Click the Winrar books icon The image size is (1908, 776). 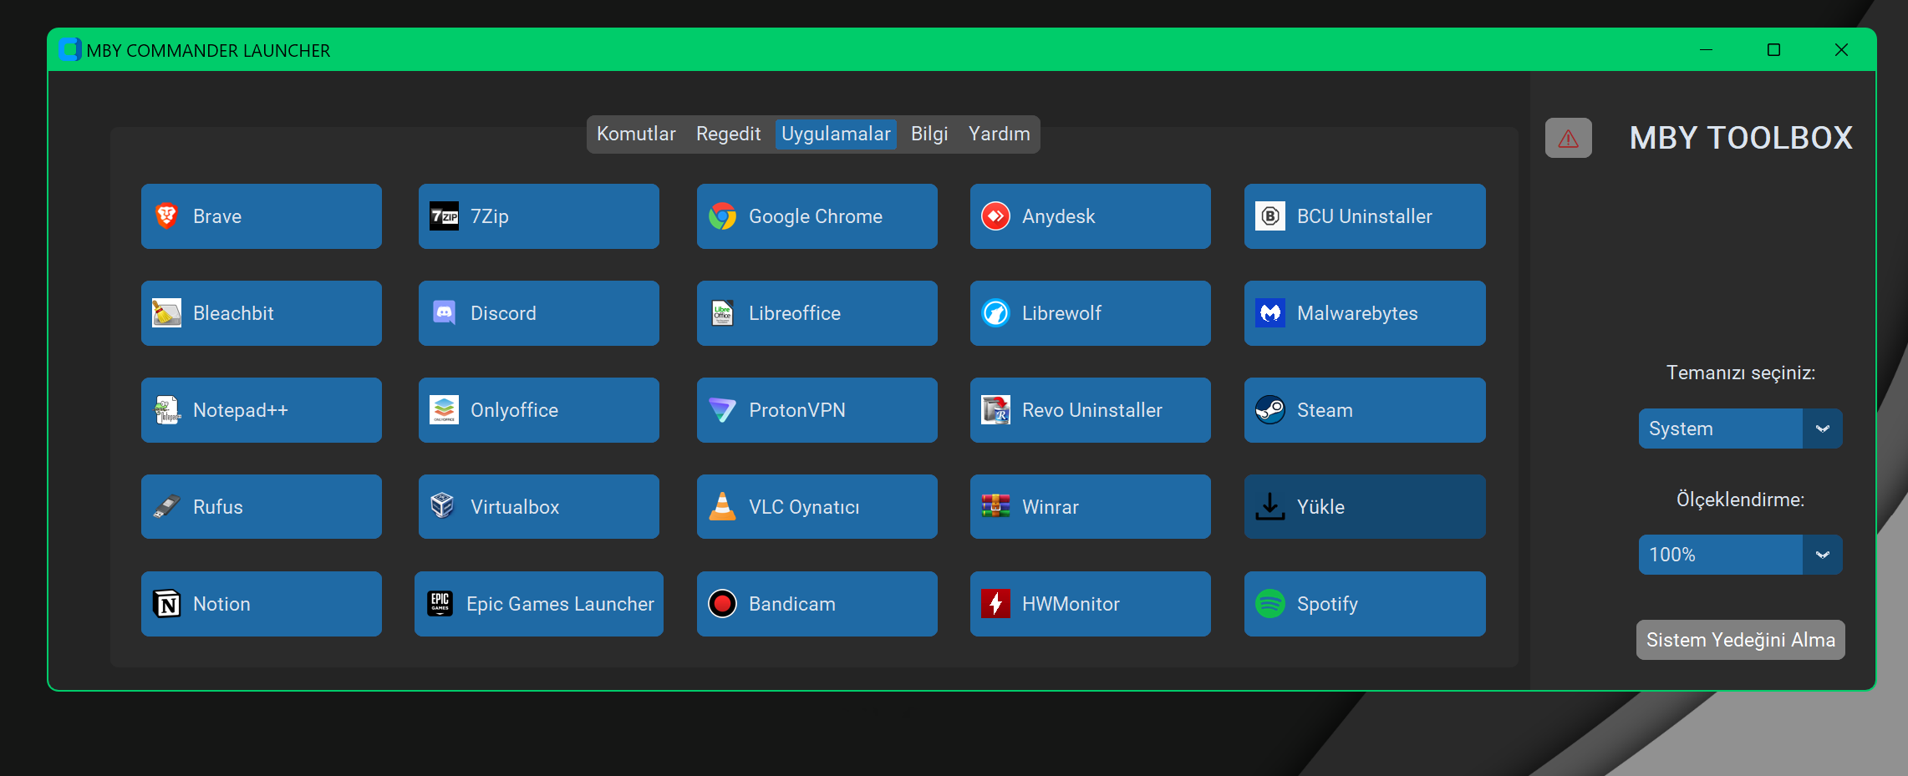coord(995,506)
